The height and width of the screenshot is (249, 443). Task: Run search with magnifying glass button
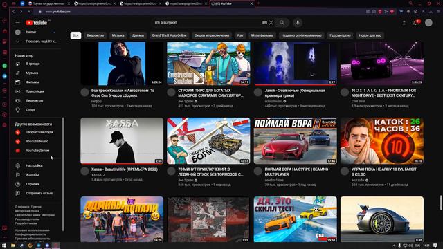282,23
